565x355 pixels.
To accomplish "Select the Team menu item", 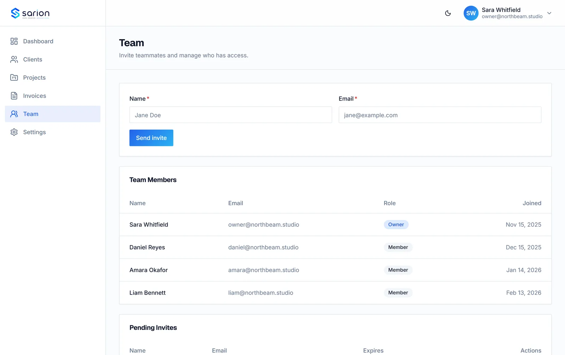I will [x=53, y=114].
